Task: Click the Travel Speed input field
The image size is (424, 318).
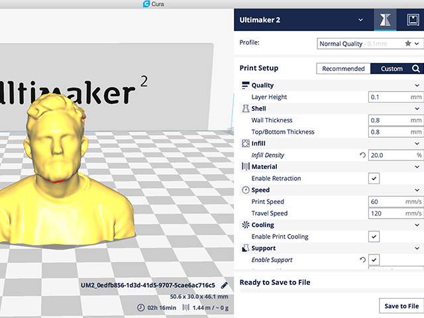Action: point(396,213)
